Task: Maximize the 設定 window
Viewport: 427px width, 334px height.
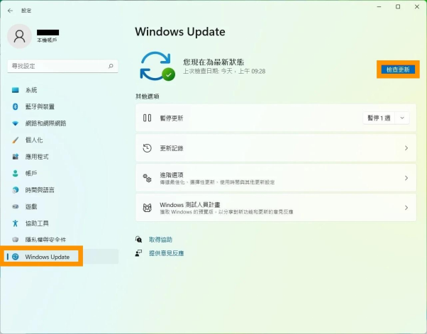Action: (x=398, y=7)
